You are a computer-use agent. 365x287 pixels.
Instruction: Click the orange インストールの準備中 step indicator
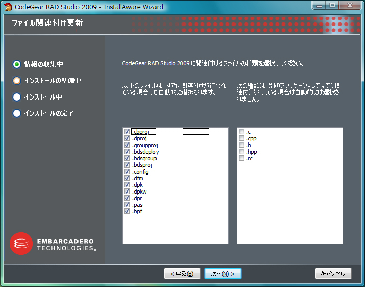(17, 81)
